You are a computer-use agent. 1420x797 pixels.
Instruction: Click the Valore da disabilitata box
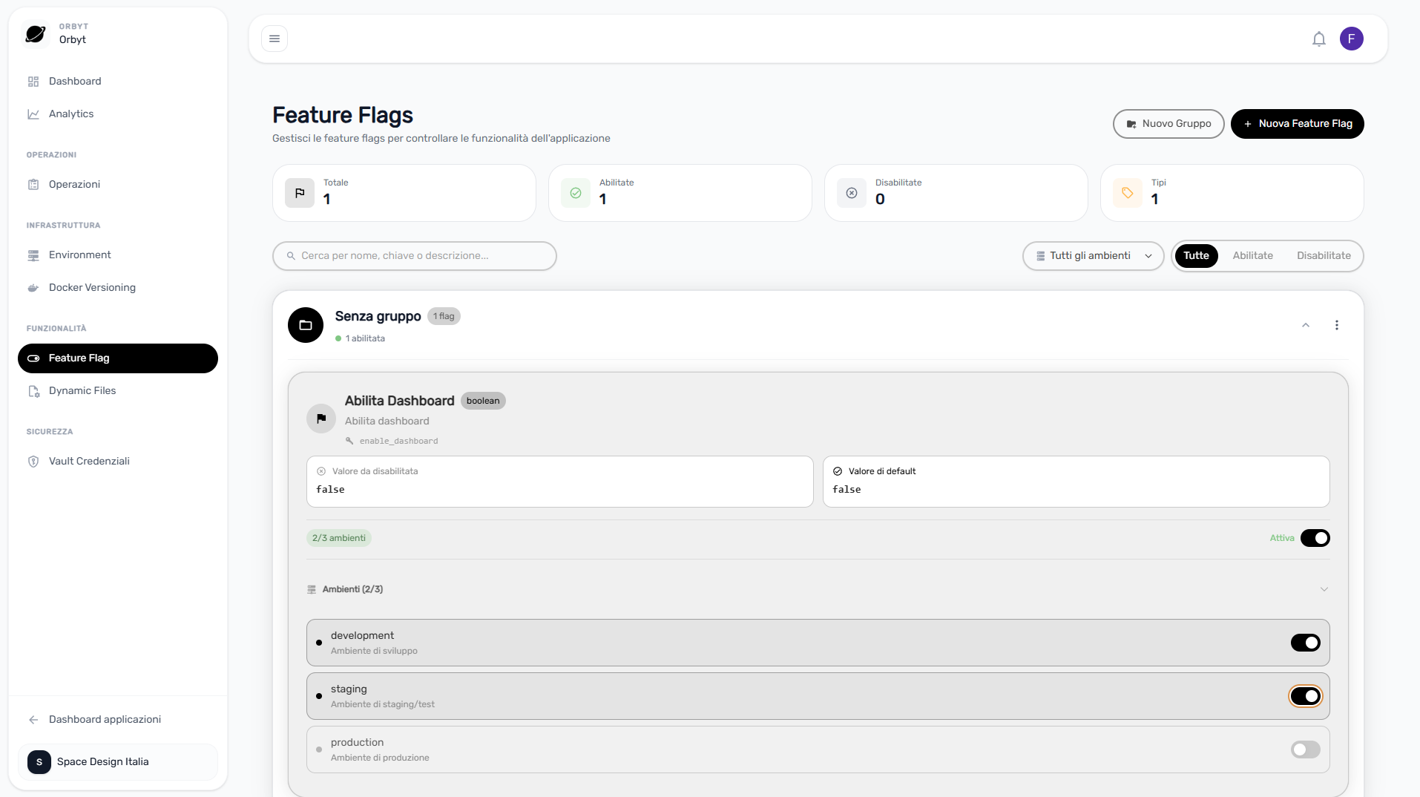[560, 482]
